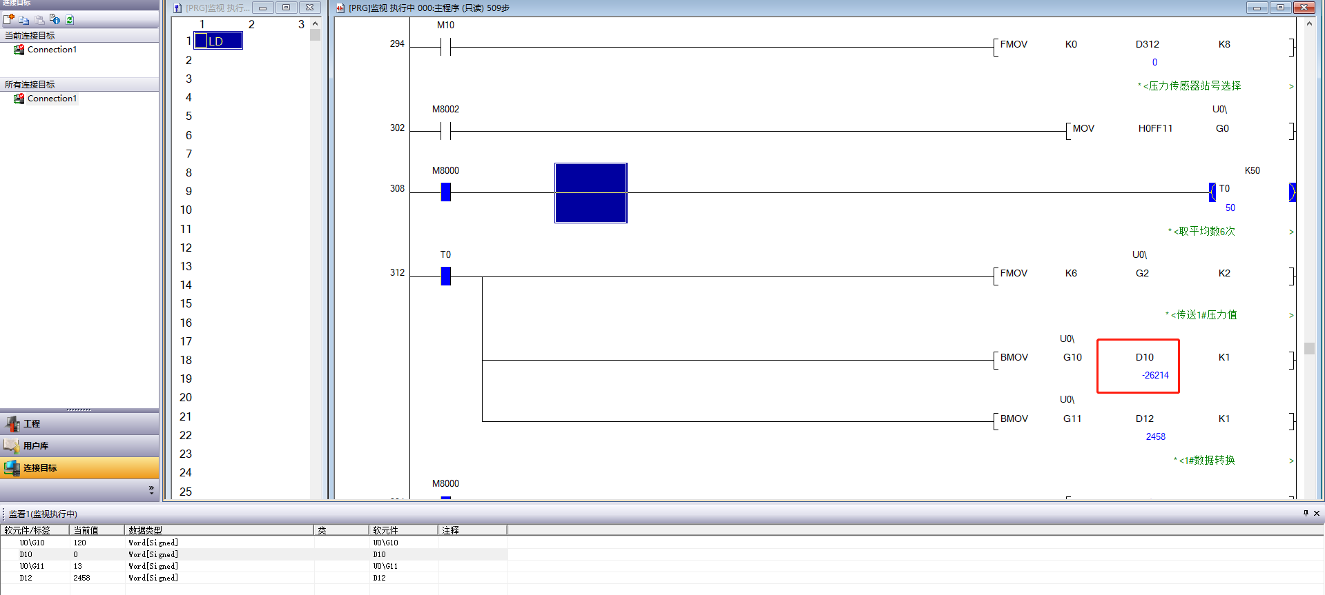Select the LD cell in instruction list
The image size is (1325, 595).
pos(218,41)
